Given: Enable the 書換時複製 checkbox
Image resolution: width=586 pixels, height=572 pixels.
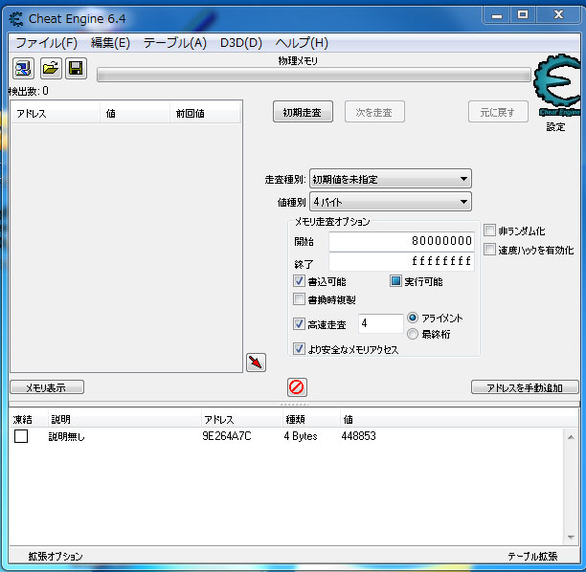Looking at the screenshot, I should point(299,299).
